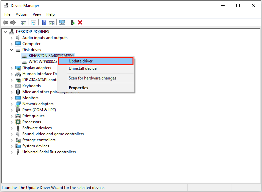Image resolution: width=262 pixels, height=192 pixels.
Task: Open the Properties toolbar icon
Action: (33, 23)
